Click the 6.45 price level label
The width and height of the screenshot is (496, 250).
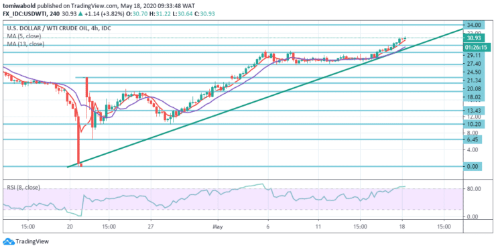point(473,139)
